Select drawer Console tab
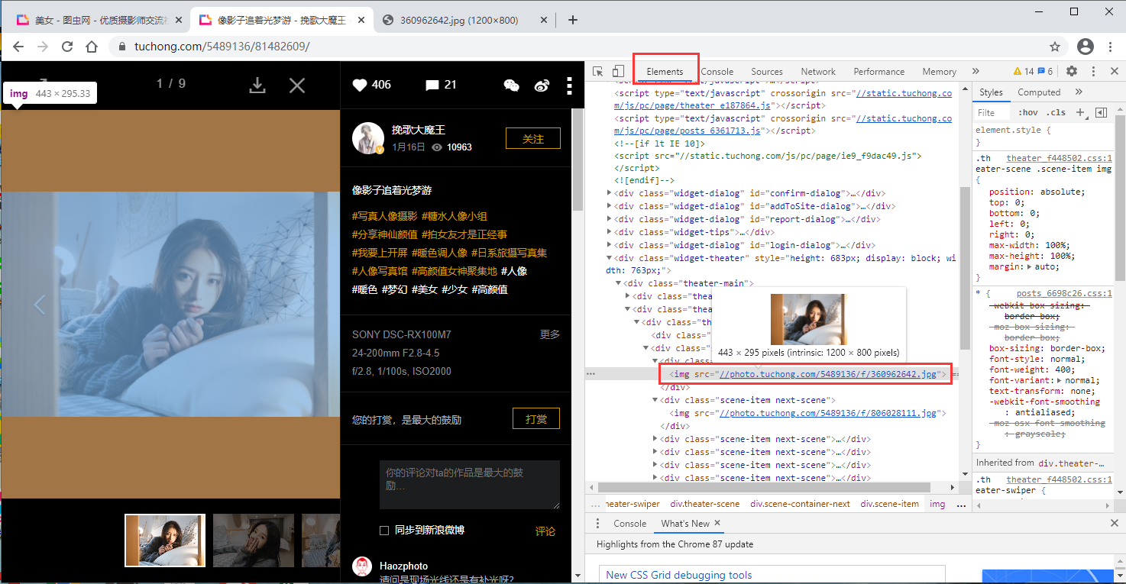The width and height of the screenshot is (1126, 584). pyautogui.click(x=629, y=523)
